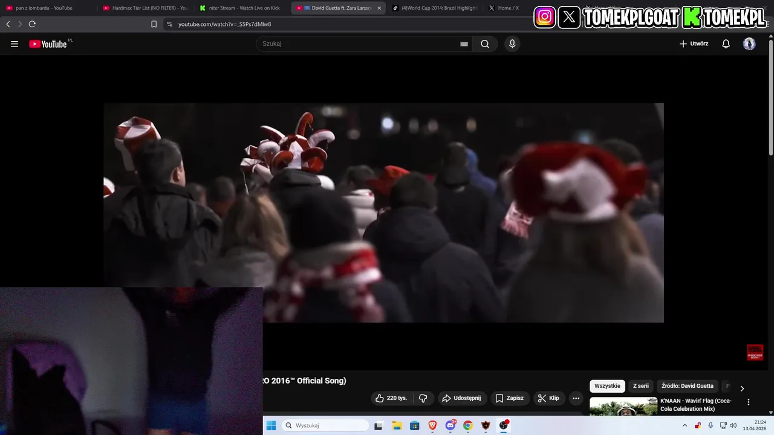
Task: Dislike the video thumbs-down
Action: pos(423,398)
